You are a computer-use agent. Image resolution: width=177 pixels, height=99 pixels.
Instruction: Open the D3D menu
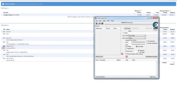point(108,21)
